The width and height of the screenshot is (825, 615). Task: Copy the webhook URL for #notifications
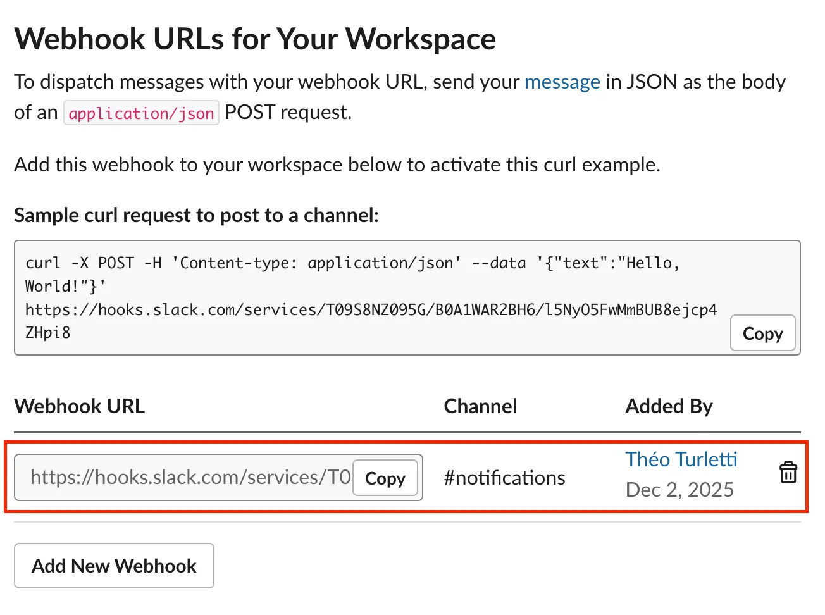pyautogui.click(x=385, y=478)
